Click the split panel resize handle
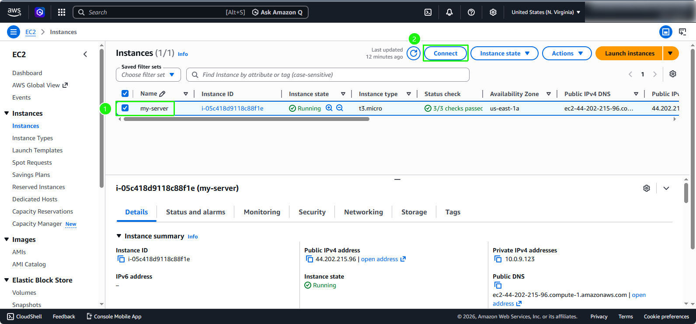 397,179
